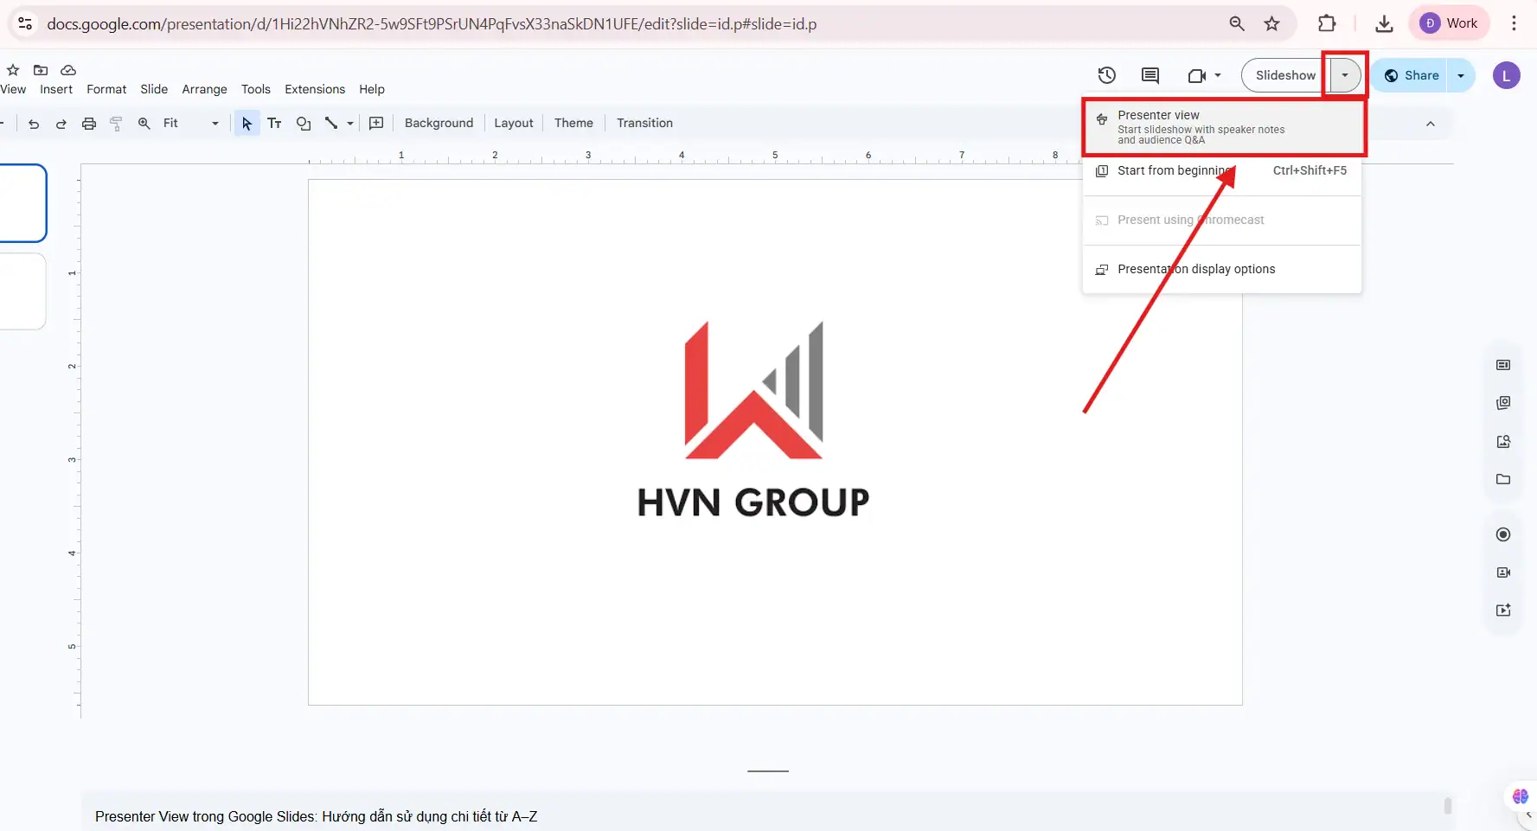
Task: Click the paint format icon
Action: click(116, 124)
